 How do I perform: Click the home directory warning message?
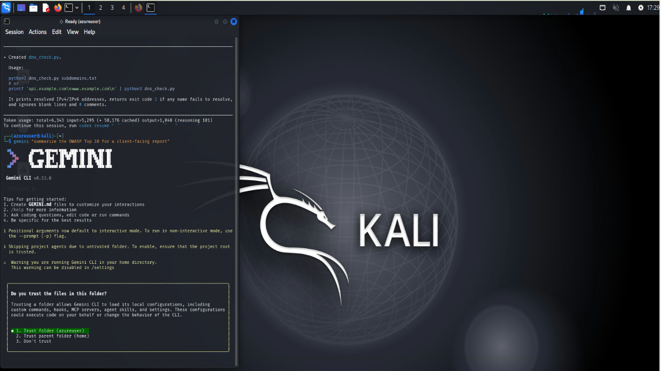point(80,265)
